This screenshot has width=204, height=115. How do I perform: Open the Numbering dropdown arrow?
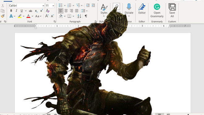coord(73,6)
